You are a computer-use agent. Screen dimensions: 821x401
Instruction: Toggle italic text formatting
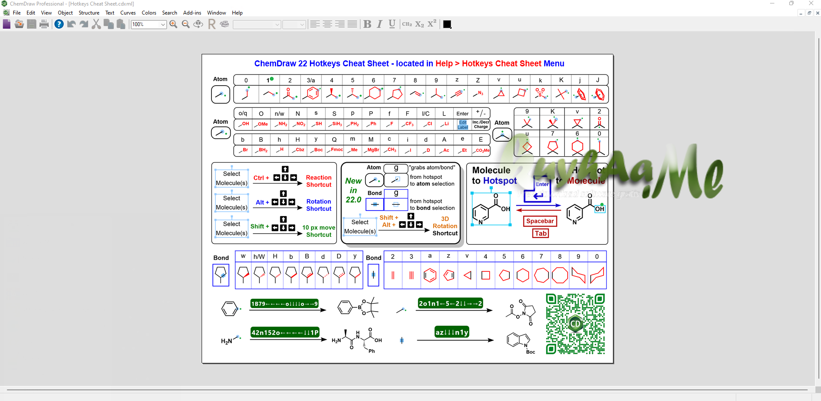pyautogui.click(x=380, y=24)
